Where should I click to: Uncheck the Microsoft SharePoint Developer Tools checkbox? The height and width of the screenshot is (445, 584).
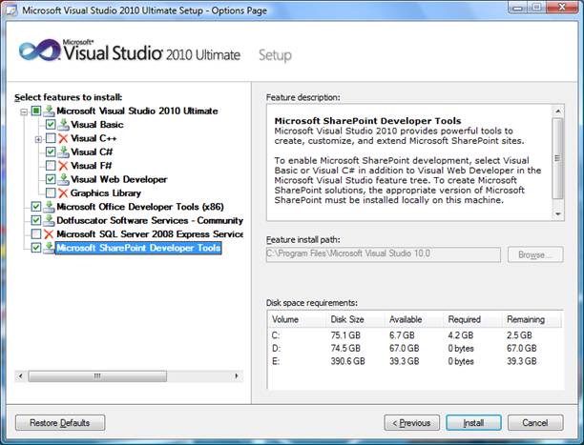coord(36,248)
